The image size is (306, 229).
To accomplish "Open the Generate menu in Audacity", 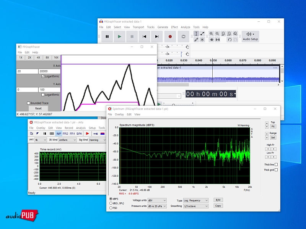I will click(163, 27).
